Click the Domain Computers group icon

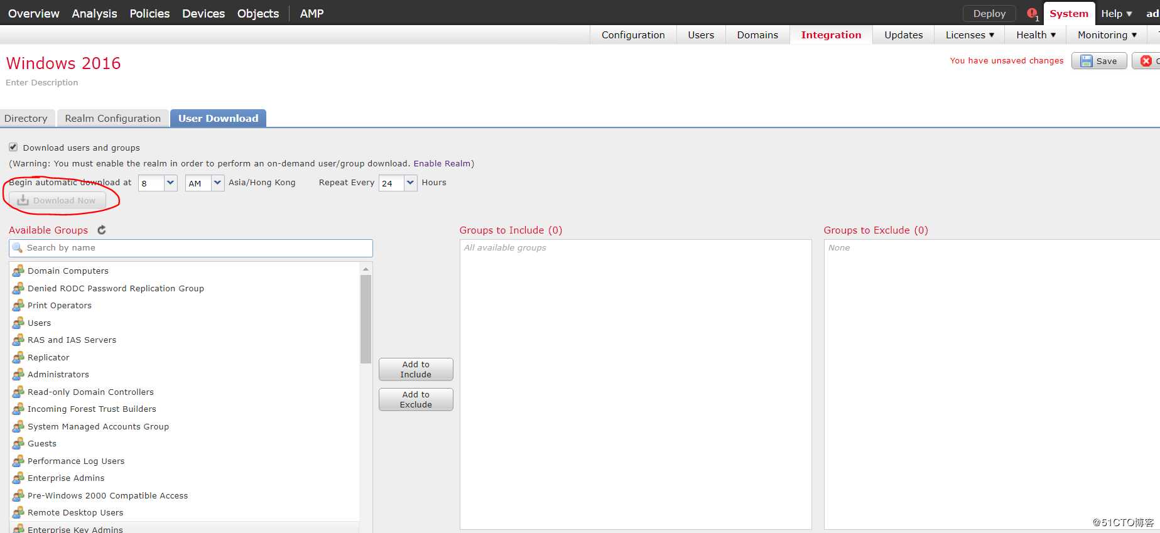(x=18, y=271)
